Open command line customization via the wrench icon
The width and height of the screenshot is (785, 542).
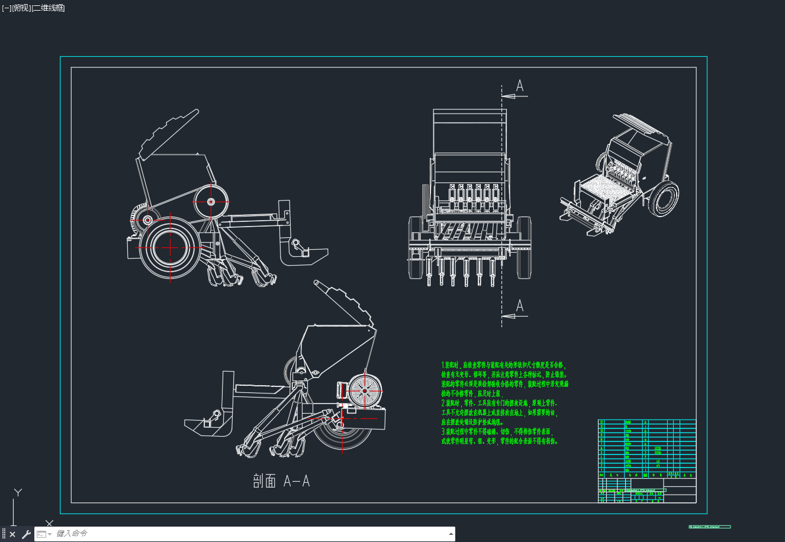pyautogui.click(x=26, y=534)
